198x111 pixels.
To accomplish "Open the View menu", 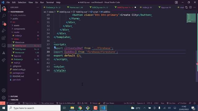I will click(31, 2).
